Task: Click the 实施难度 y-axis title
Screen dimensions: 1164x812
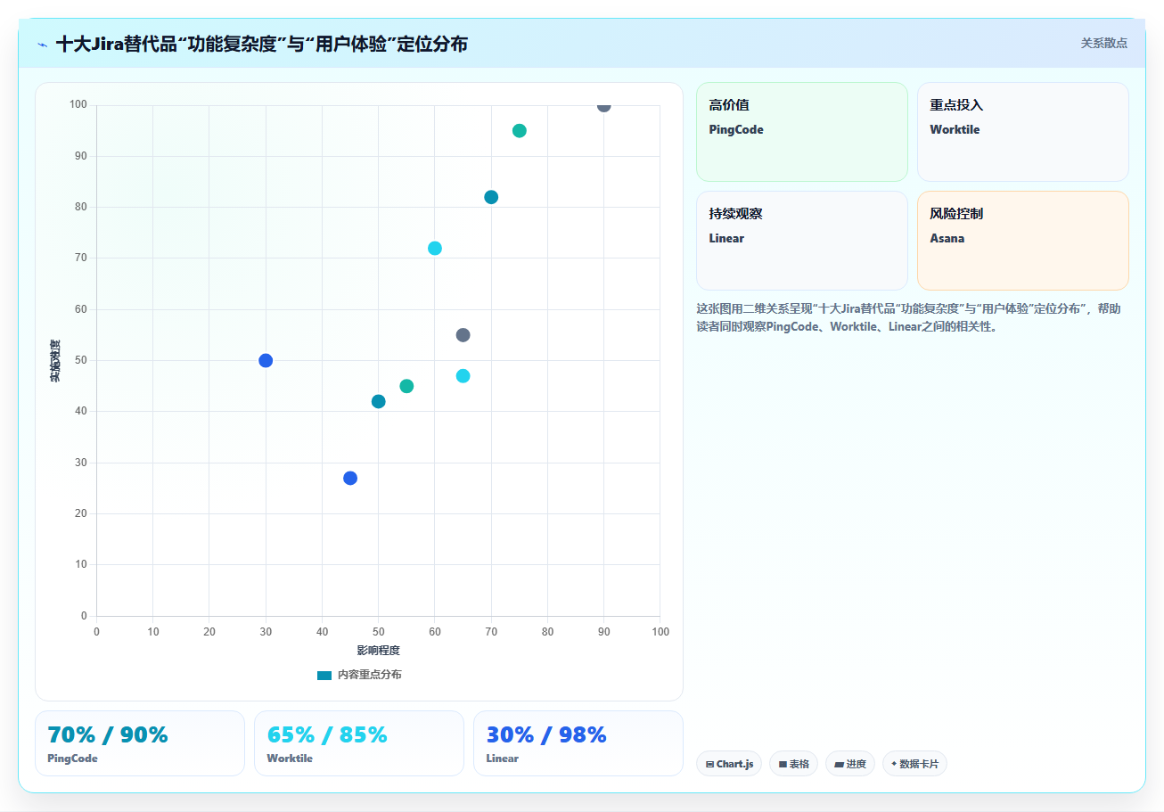Action: tap(55, 361)
